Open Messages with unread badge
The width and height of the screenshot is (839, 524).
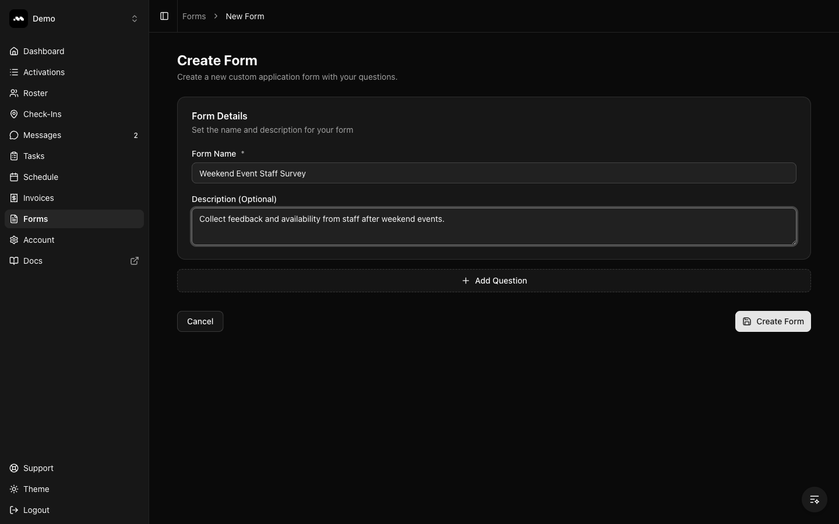pyautogui.click(x=42, y=135)
